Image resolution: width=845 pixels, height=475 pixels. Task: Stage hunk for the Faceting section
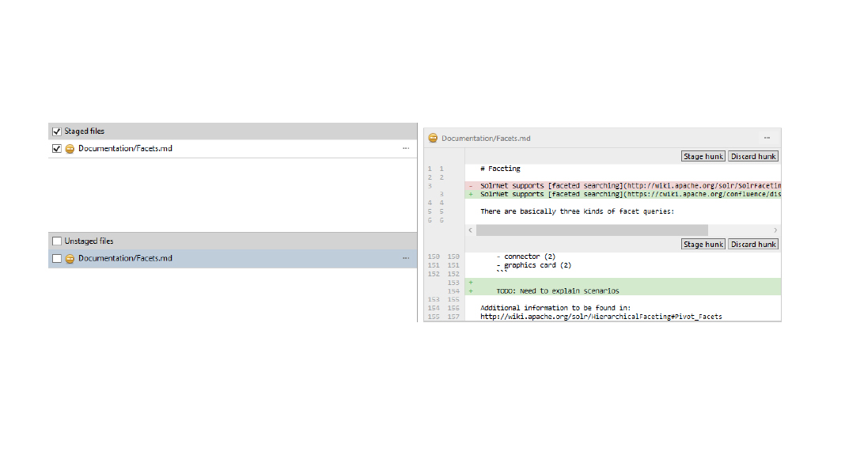(x=703, y=157)
